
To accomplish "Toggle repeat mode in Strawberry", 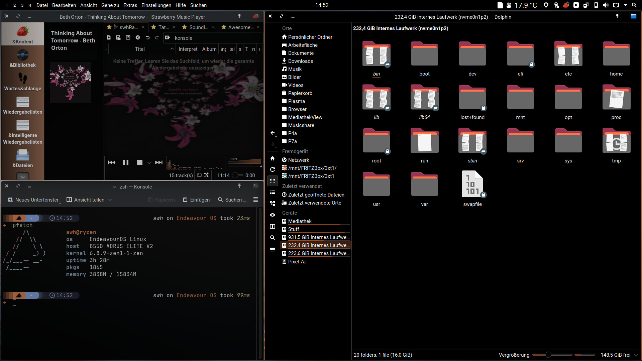I will click(x=199, y=175).
